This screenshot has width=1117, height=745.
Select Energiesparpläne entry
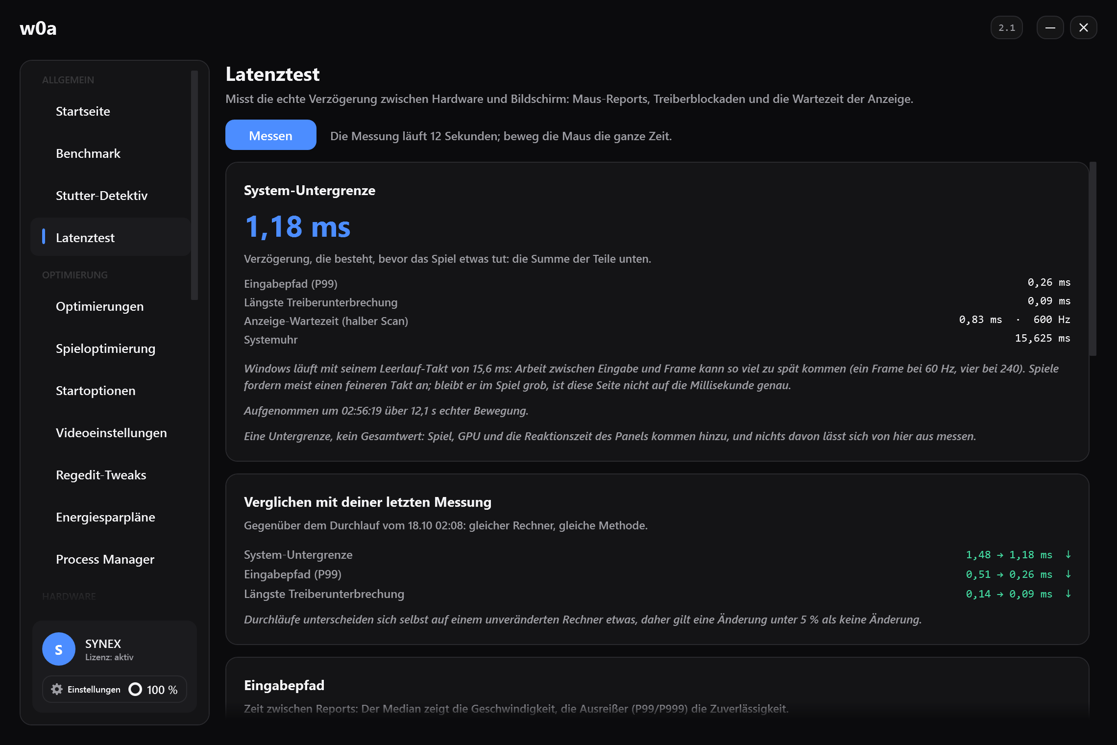coord(110,517)
